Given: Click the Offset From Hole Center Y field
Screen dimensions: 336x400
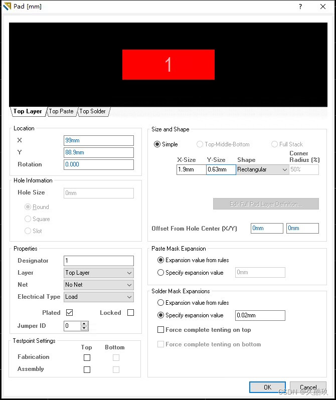Looking at the screenshot, I should click(302, 228).
